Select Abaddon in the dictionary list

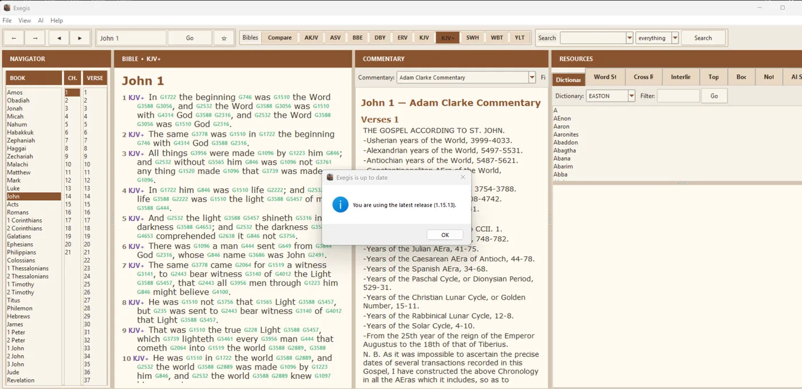[565, 142]
